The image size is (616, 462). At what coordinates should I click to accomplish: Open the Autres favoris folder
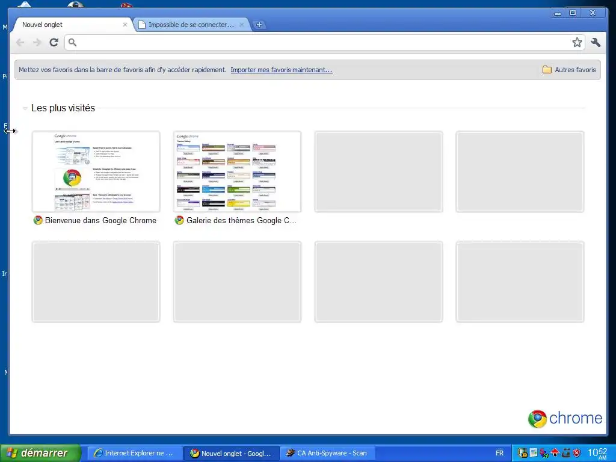pos(569,70)
